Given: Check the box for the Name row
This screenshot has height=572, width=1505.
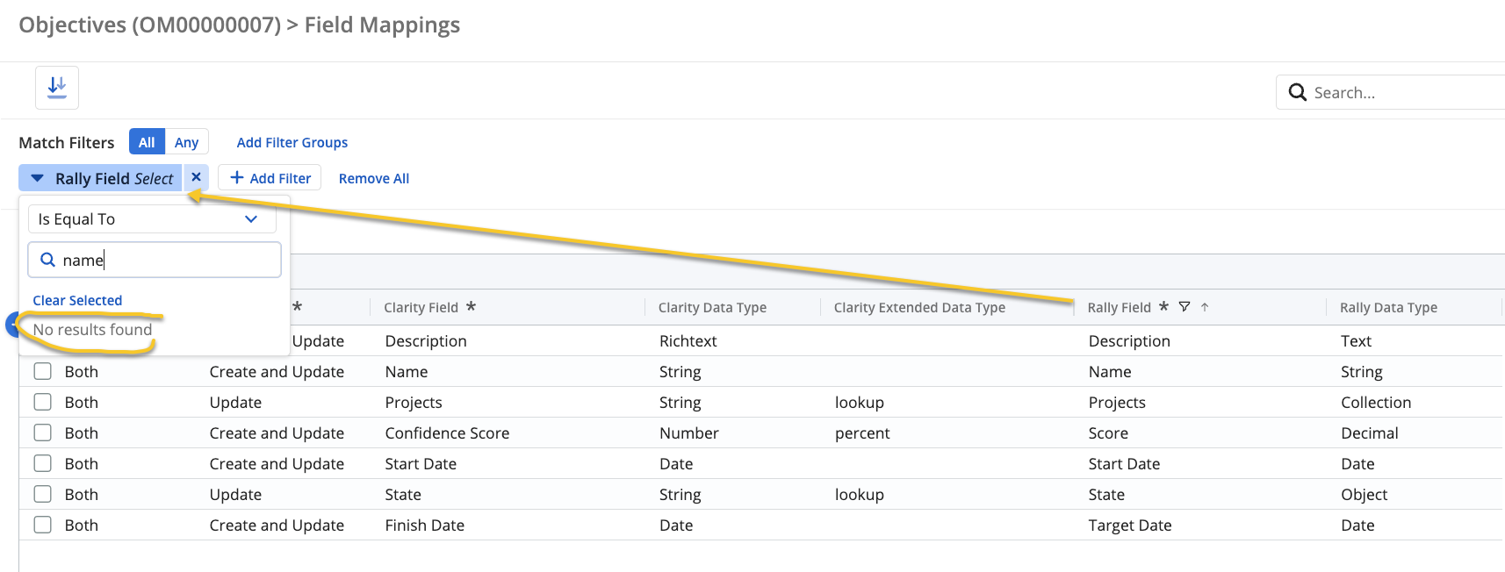Looking at the screenshot, I should 42,371.
